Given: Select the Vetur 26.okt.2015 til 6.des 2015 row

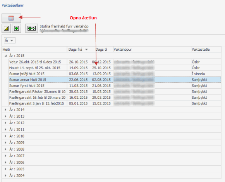Looking at the screenshot, I should coord(115,62).
